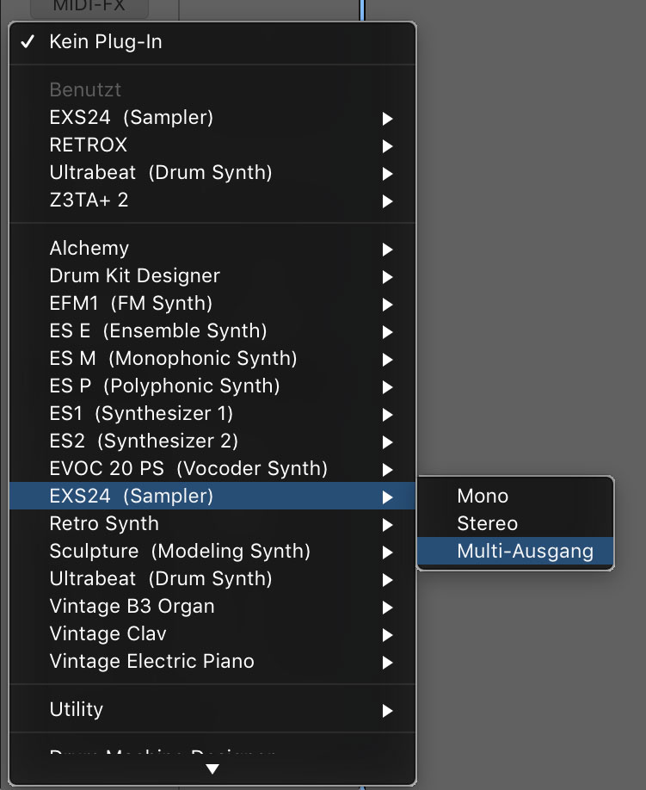Open the ES1 (Synthesizer 1) entry
Viewport: 646px width, 790px height.
[212, 414]
